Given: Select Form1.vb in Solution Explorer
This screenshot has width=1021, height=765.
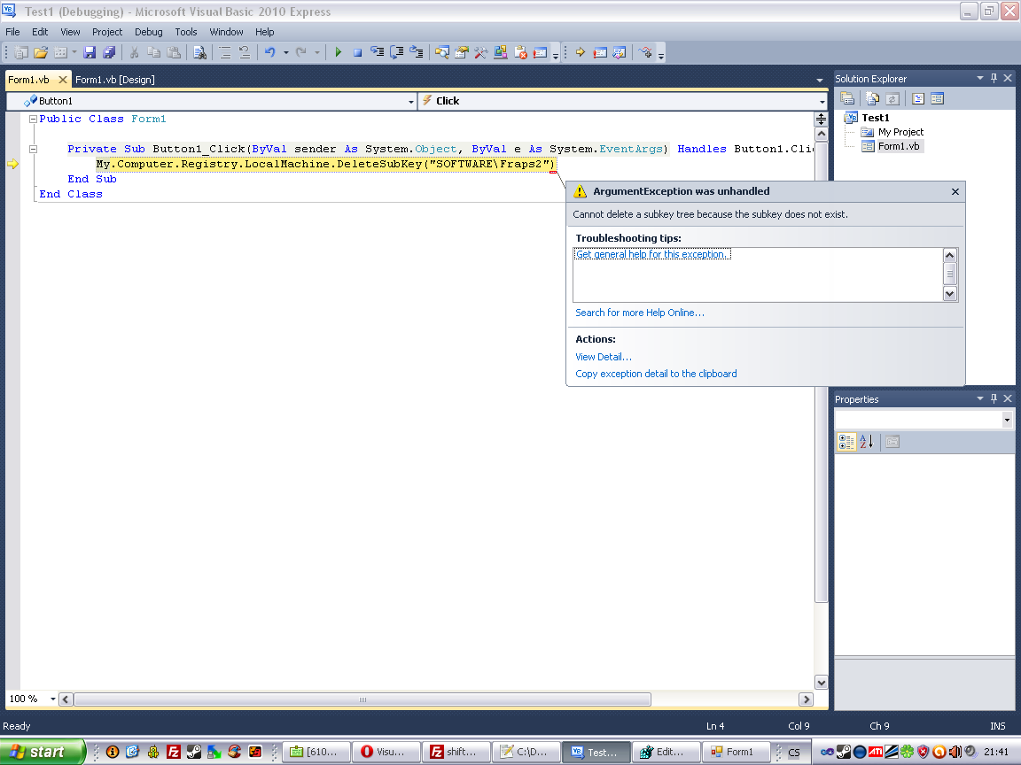Looking at the screenshot, I should pyautogui.click(x=899, y=146).
